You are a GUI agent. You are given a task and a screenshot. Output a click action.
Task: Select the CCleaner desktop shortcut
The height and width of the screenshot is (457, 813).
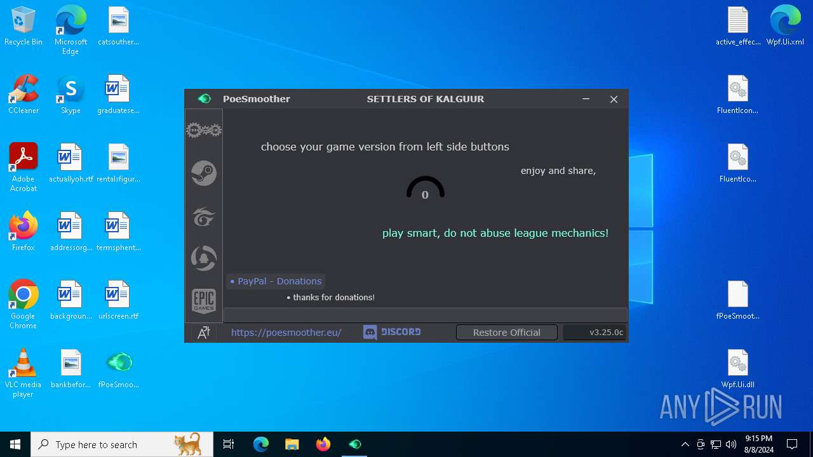click(24, 95)
